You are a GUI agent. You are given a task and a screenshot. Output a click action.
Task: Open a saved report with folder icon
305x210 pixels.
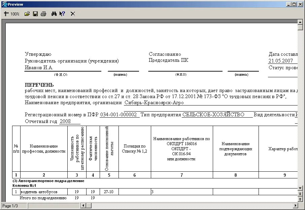[x=27, y=14]
